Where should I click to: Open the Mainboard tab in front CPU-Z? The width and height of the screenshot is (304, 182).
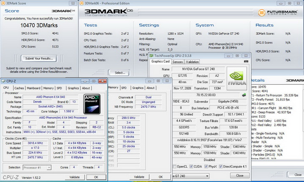(33, 88)
